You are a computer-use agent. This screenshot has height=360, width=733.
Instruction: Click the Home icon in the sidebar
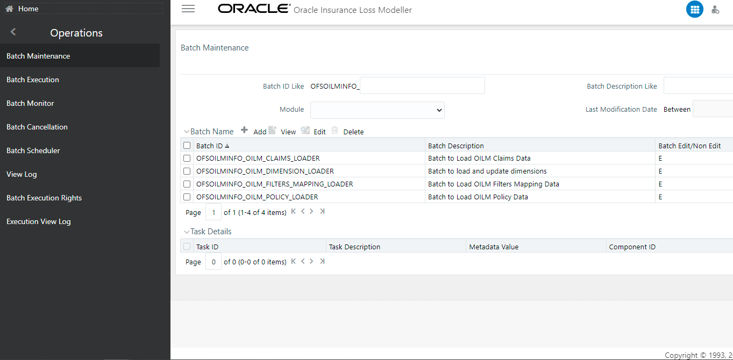click(9, 9)
